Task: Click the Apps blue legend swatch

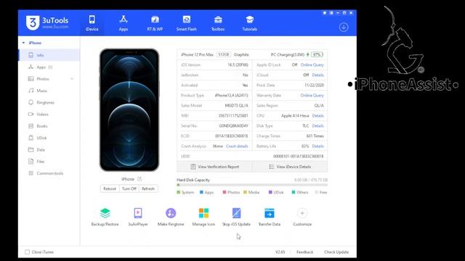Action: click(202, 192)
